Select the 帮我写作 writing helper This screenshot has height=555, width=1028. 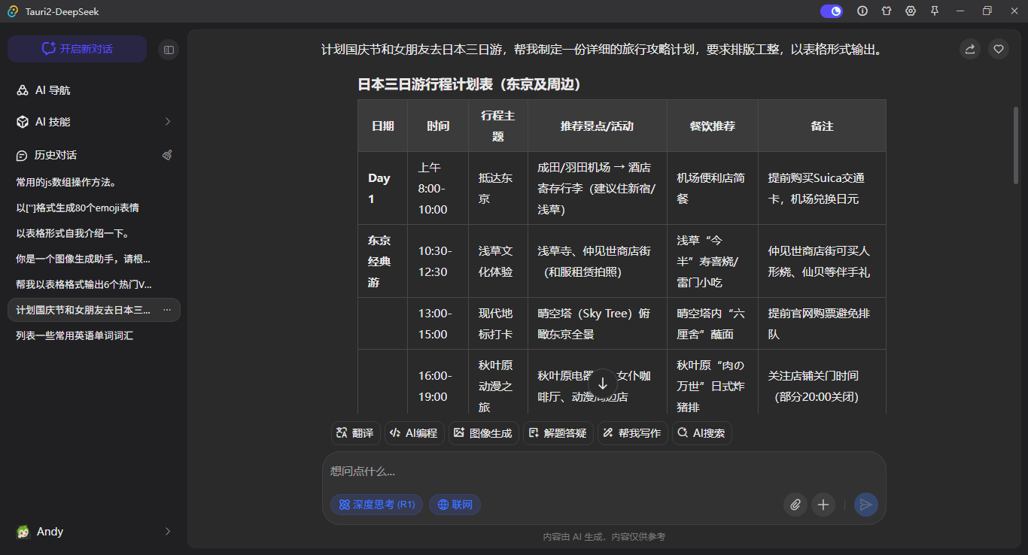click(632, 432)
